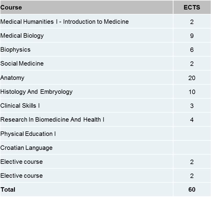The image size is (211, 197).
Task: Click the ECTS column header
Action: [192, 7]
